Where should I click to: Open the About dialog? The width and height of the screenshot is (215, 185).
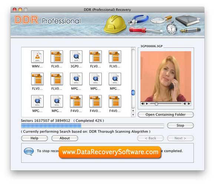pyautogui.click(x=65, y=138)
